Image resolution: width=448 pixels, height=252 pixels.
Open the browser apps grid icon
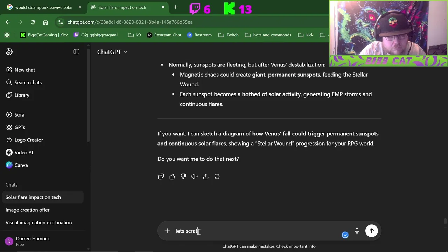(x=7, y=35)
